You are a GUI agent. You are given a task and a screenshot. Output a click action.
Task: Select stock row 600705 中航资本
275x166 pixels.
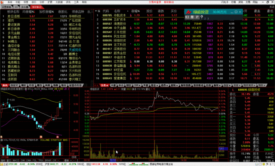pyautogui.click(x=184, y=15)
